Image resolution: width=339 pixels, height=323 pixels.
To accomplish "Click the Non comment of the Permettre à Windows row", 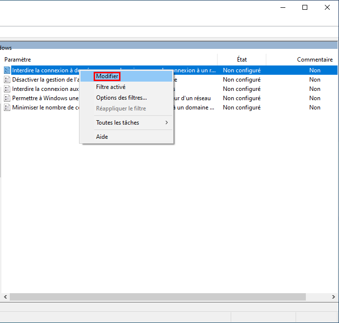I will [315, 98].
